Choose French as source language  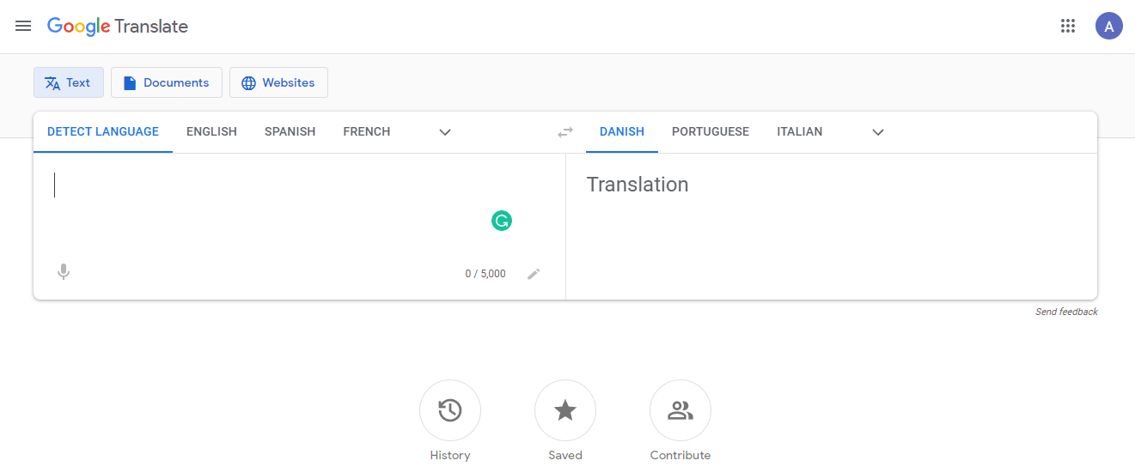(367, 132)
